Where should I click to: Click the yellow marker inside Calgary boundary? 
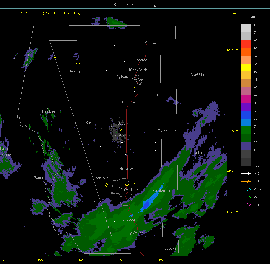pyautogui.click(x=127, y=185)
